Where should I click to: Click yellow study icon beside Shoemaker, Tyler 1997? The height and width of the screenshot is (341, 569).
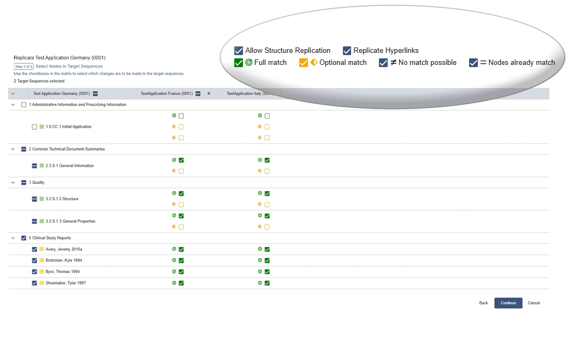pos(42,283)
